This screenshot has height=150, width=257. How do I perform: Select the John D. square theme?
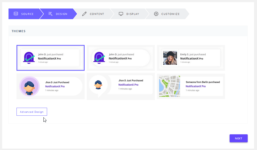[x=51, y=58]
